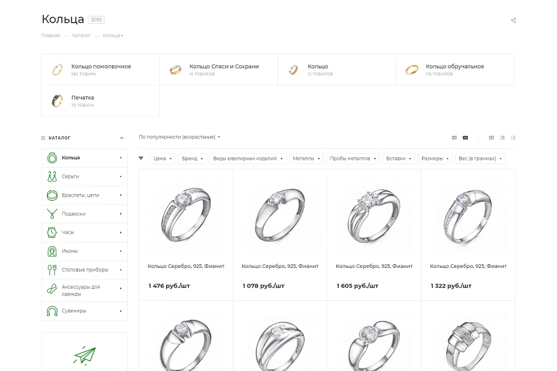Go to Каталог breadcrumb link
557x371 pixels.
click(x=81, y=35)
